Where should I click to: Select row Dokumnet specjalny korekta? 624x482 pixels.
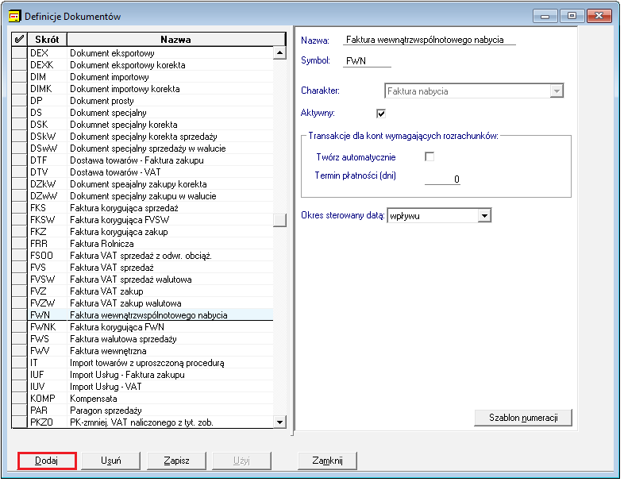[x=150, y=125]
